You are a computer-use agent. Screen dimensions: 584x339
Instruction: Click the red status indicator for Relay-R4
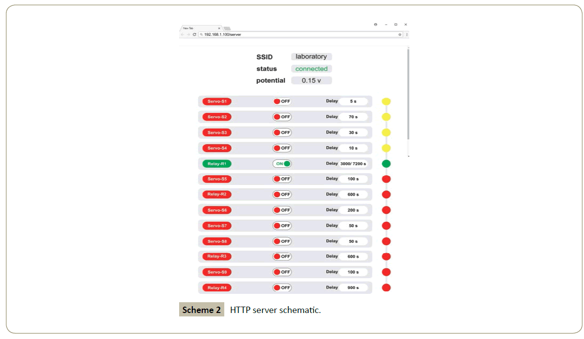pyautogui.click(x=386, y=287)
